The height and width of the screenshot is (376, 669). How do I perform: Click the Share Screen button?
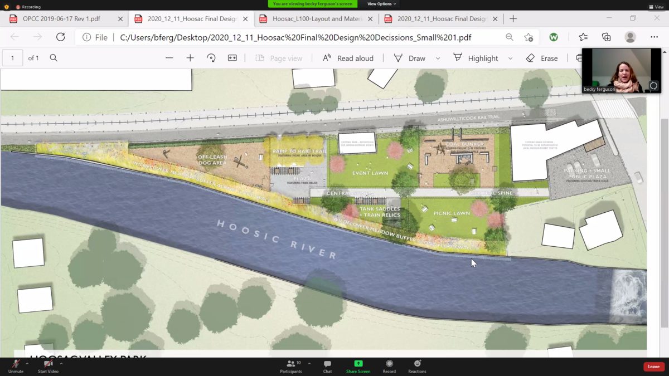tap(358, 366)
